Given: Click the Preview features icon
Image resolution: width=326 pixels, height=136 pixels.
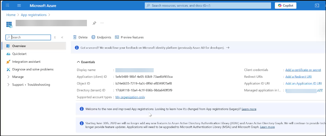Looking at the screenshot, I should [x=117, y=37].
